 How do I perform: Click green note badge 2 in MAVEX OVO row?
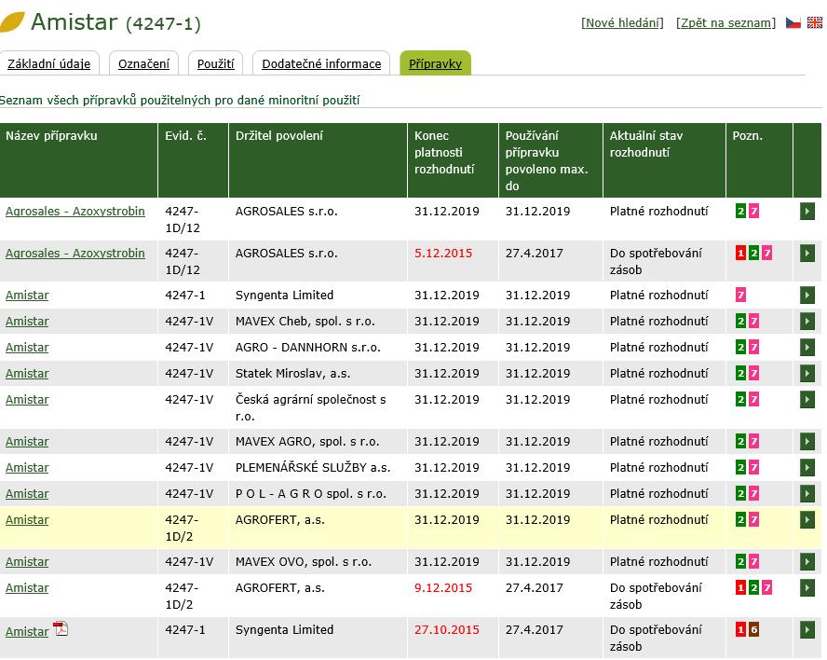click(741, 562)
